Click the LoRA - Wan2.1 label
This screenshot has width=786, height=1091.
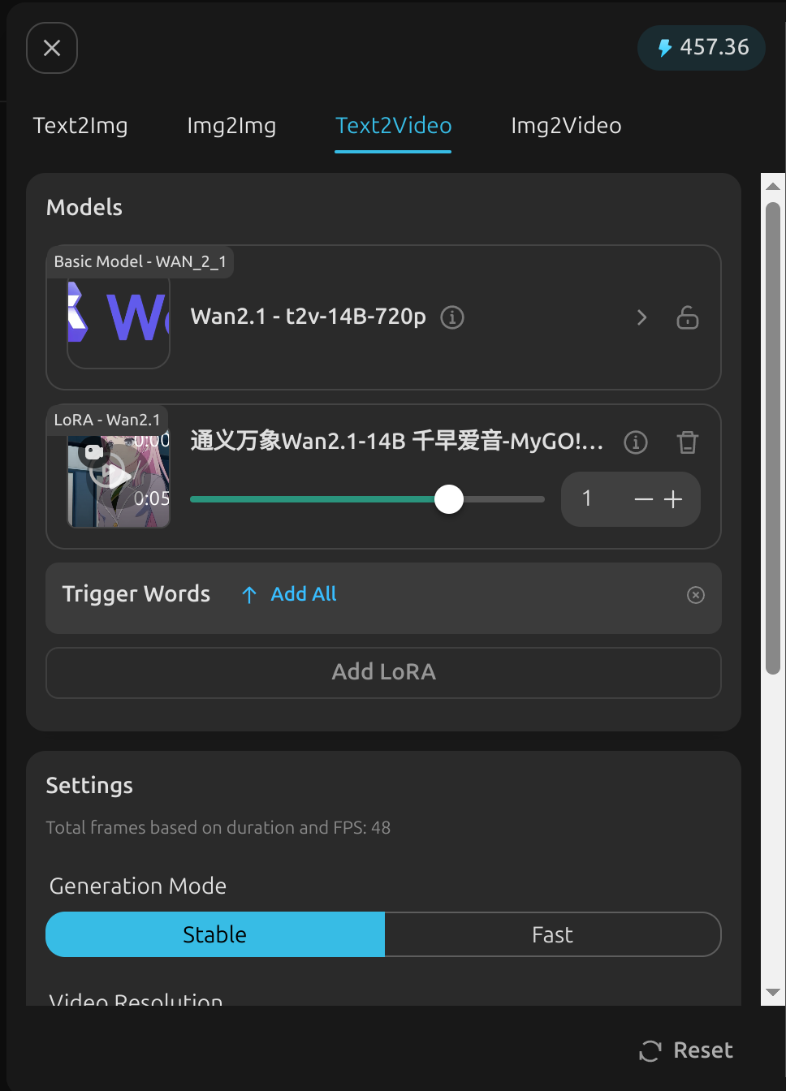pyautogui.click(x=107, y=420)
